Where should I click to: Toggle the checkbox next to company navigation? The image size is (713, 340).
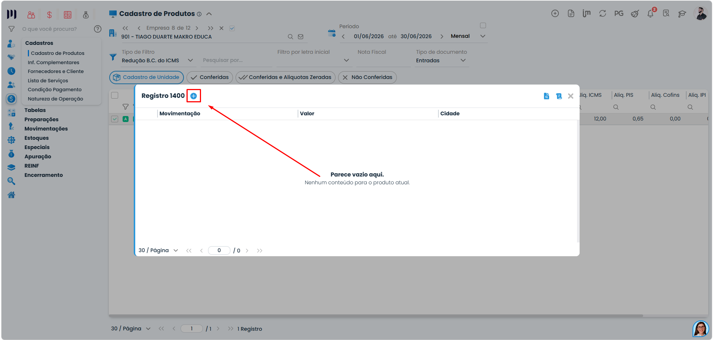(232, 28)
